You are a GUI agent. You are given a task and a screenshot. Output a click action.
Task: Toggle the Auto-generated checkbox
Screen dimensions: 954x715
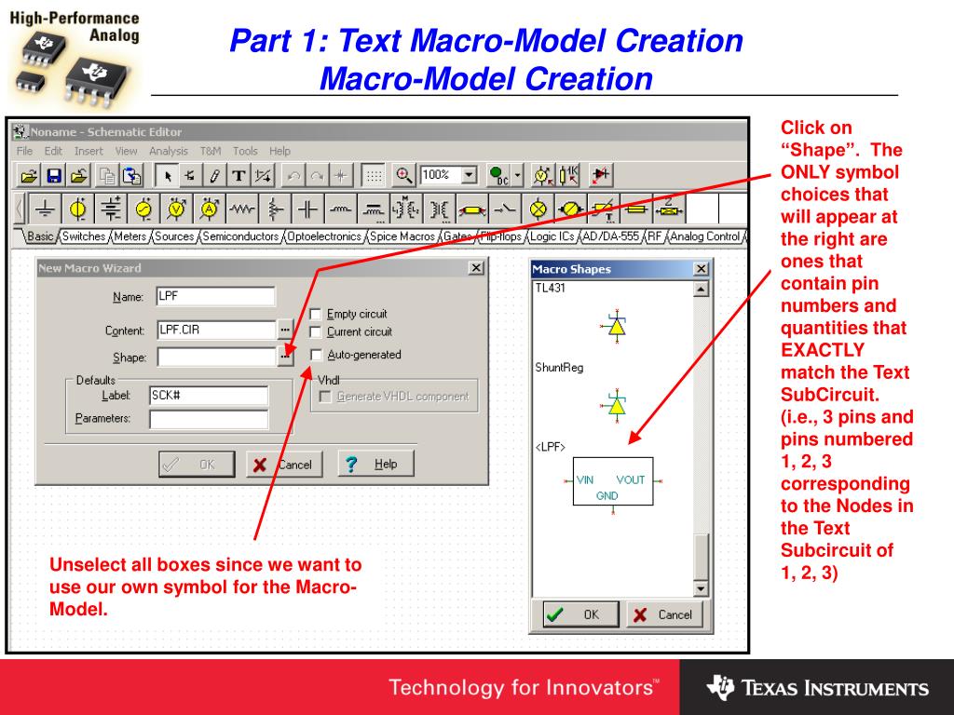coord(316,355)
